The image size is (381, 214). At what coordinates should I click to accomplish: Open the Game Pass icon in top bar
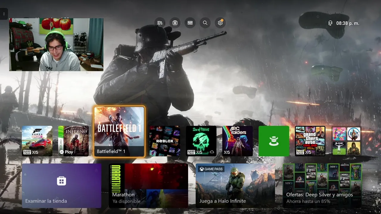(190, 23)
